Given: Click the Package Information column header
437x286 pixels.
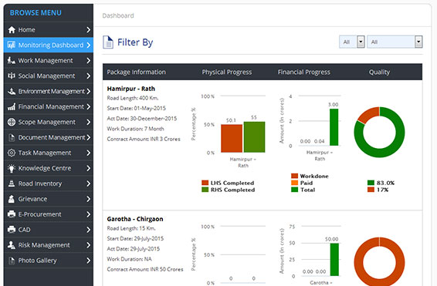Looking at the screenshot, I should 137,72.
